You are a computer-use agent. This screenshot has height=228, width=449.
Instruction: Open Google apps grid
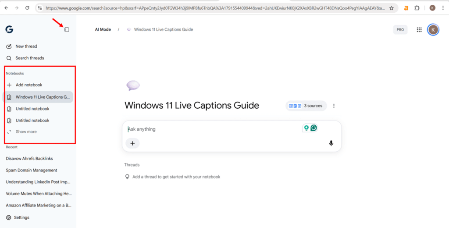pyautogui.click(x=419, y=29)
